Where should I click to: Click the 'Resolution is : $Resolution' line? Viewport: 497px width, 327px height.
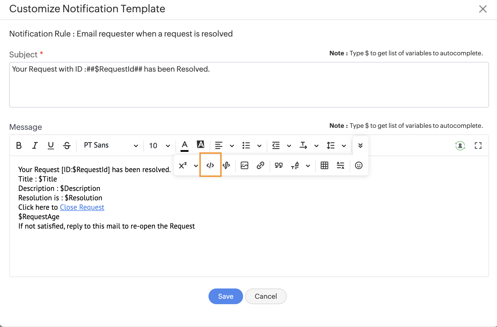[x=60, y=198]
